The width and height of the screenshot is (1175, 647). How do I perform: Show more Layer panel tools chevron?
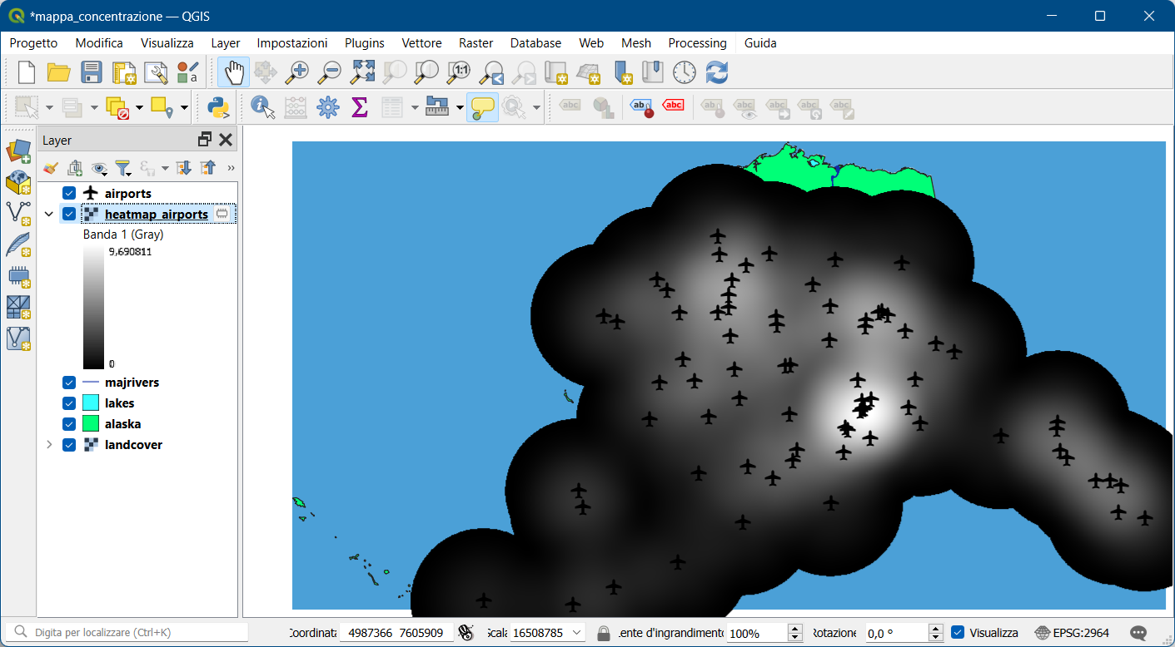point(231,168)
